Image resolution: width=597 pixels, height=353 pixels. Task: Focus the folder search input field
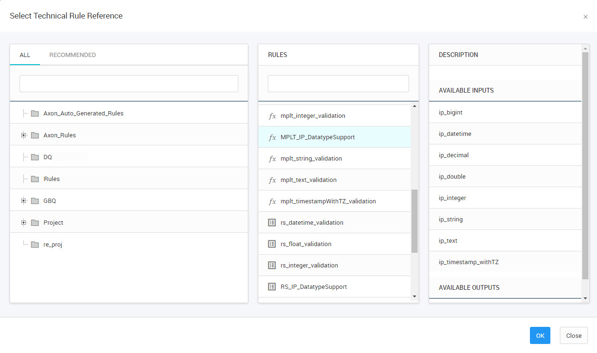[129, 84]
